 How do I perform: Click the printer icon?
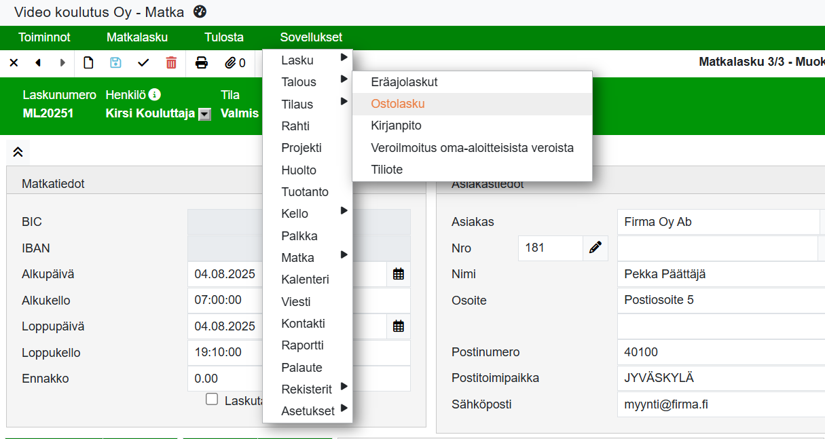202,63
